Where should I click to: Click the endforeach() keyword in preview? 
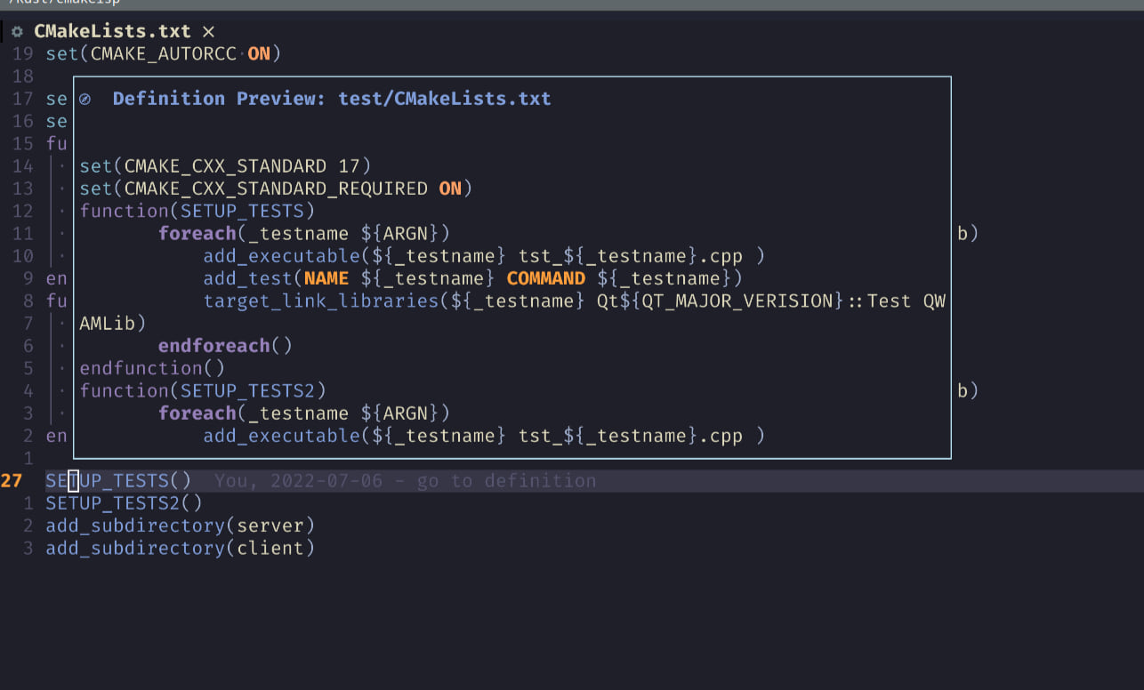225,345
